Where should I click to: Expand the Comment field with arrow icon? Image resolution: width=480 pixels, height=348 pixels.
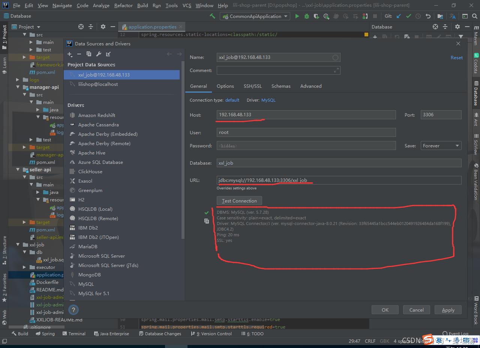point(336,70)
